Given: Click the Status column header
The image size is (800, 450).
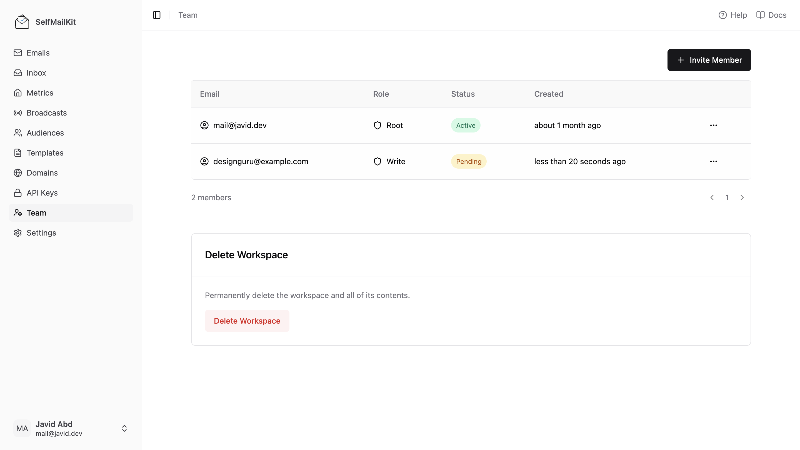Looking at the screenshot, I should [463, 94].
